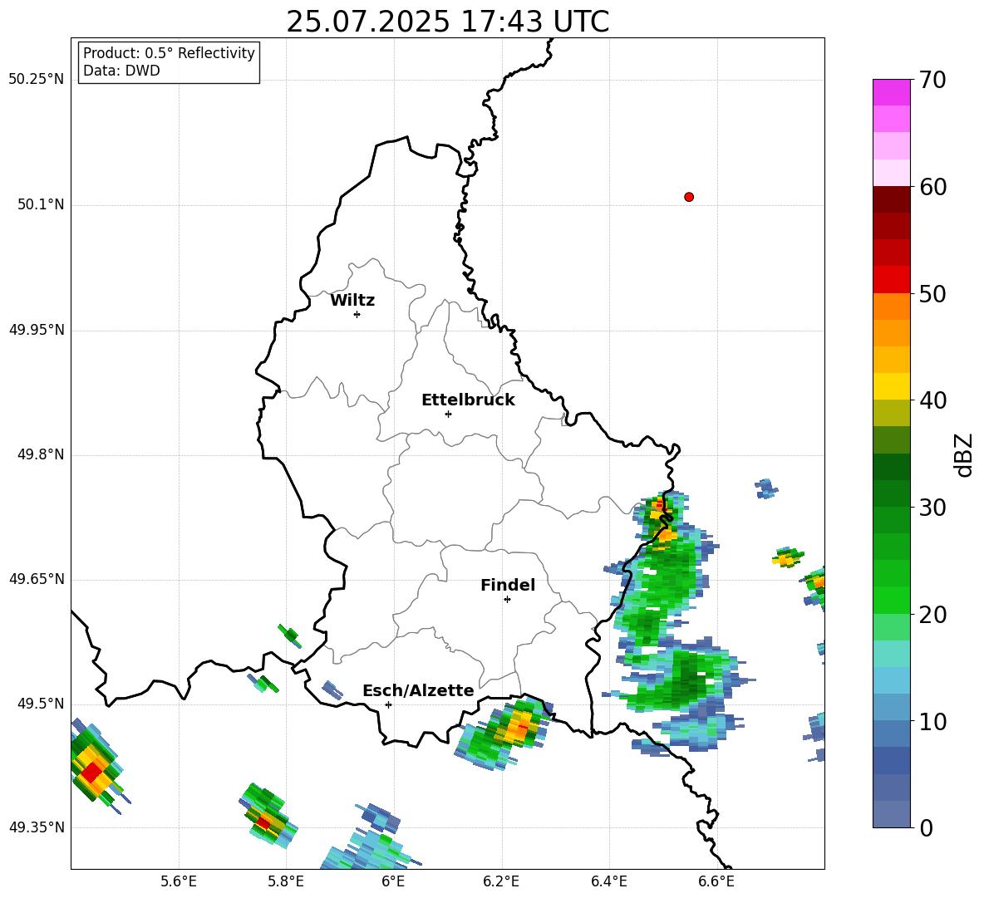
Task: Click the 20 dBZ colorbar label
Action: (932, 615)
